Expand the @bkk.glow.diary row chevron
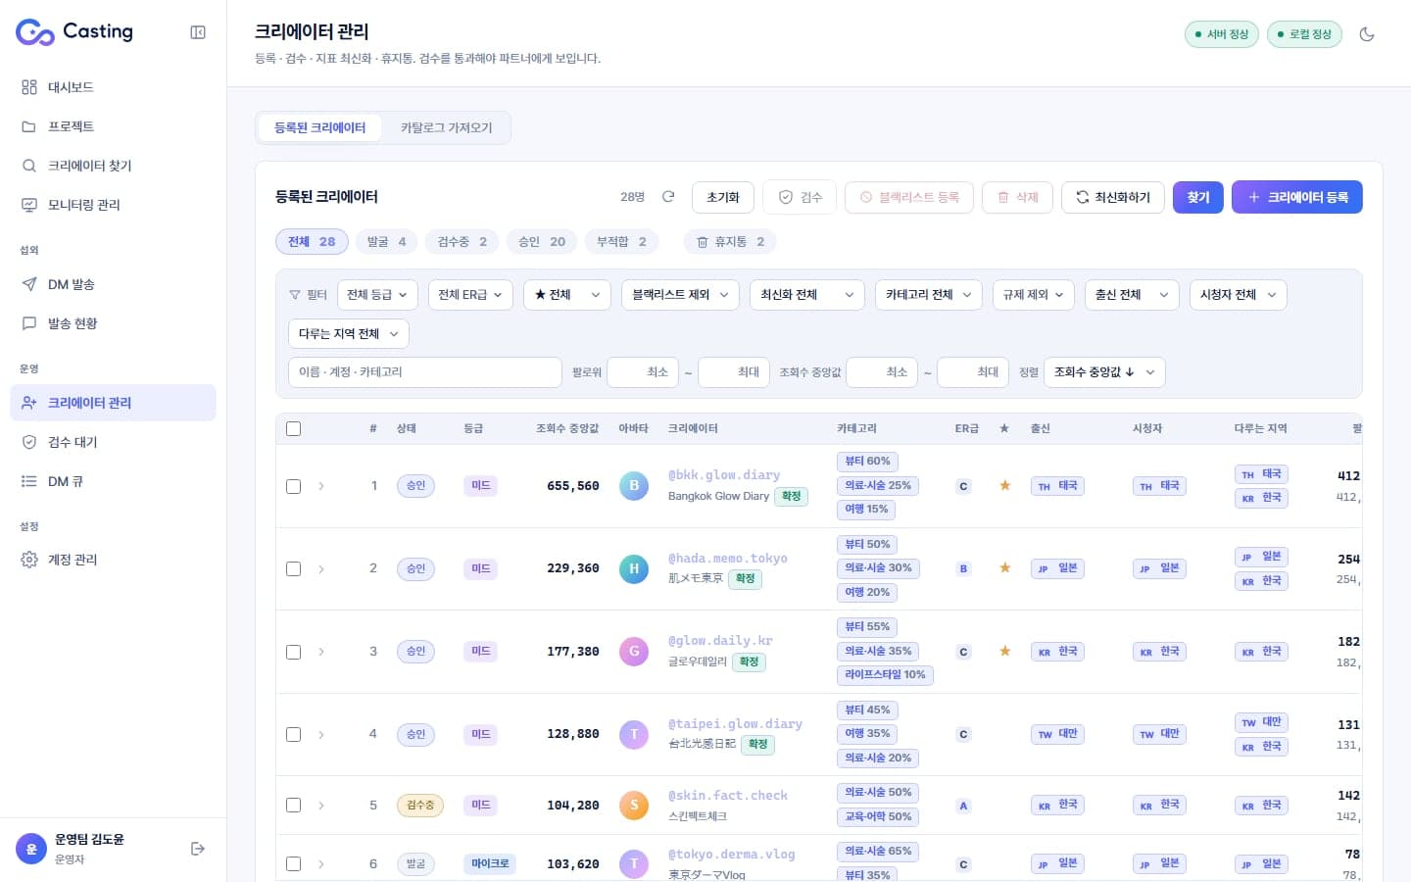This screenshot has width=1411, height=882. coord(321,486)
